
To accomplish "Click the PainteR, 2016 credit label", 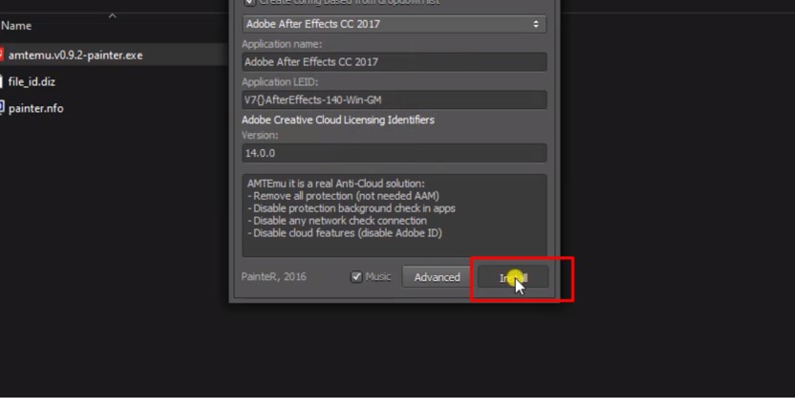I will (x=274, y=277).
